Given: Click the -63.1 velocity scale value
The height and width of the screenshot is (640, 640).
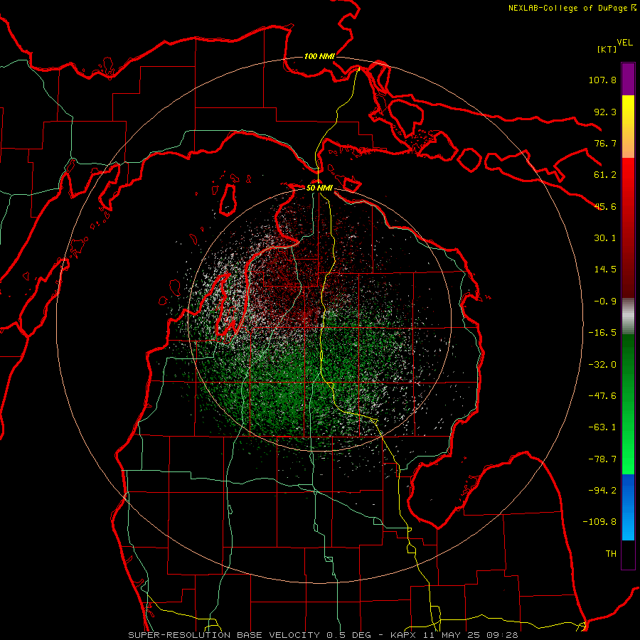Looking at the screenshot, I should pyautogui.click(x=602, y=427).
